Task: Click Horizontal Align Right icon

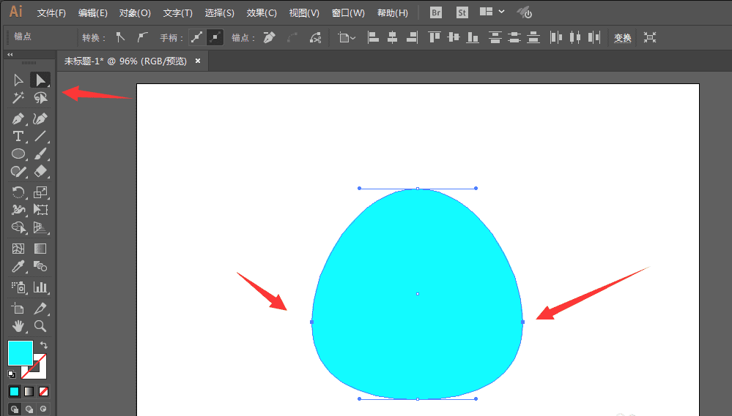Action: pyautogui.click(x=412, y=37)
